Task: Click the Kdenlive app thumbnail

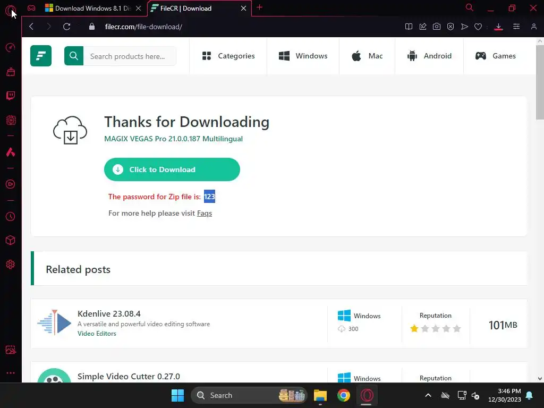Action: point(55,322)
